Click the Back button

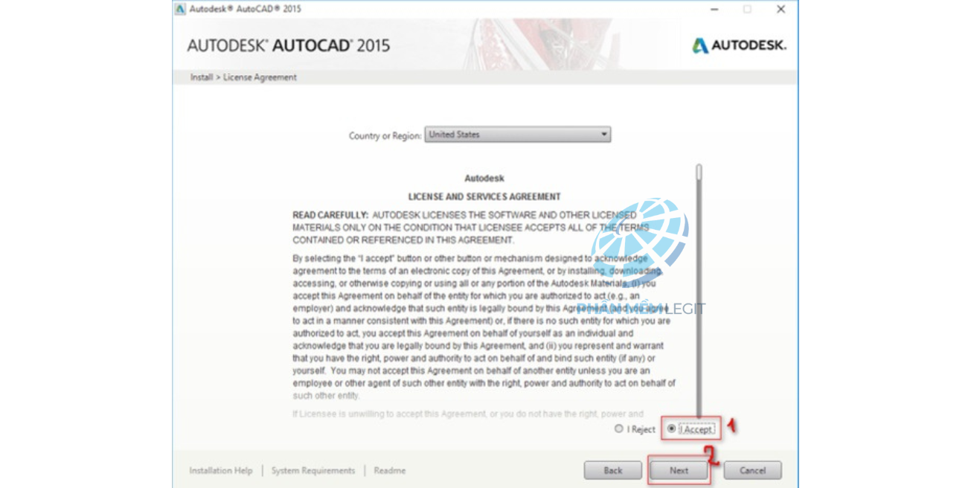[613, 470]
